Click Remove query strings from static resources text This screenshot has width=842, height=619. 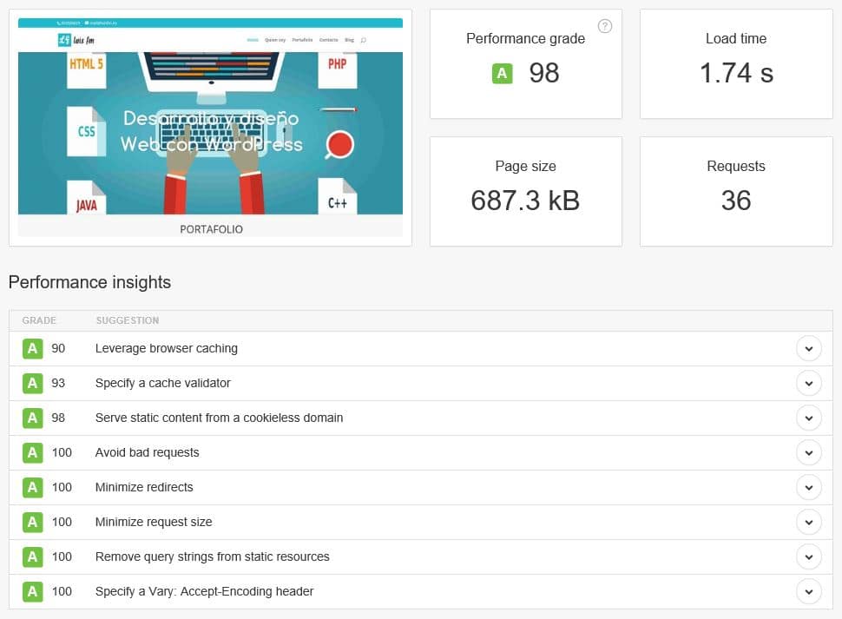pos(212,556)
